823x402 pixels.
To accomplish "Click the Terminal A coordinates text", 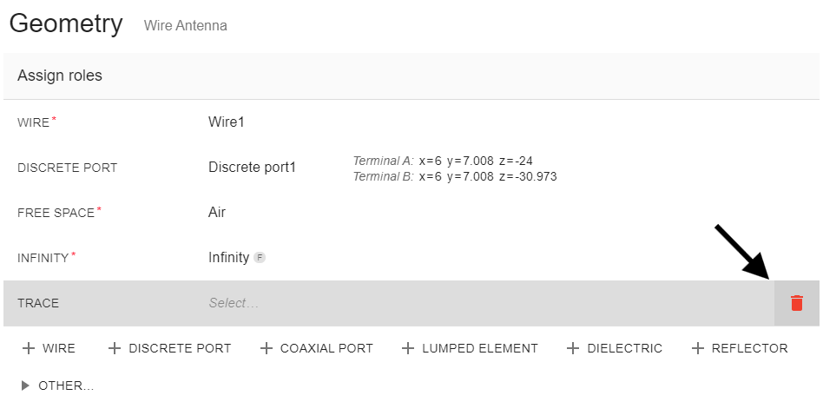I will click(x=454, y=161).
